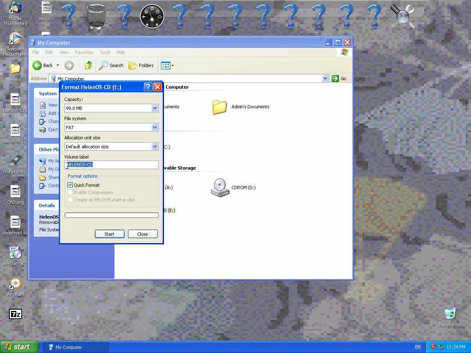The image size is (471, 353).
Task: Click Start in the Format dialog
Action: click(x=110, y=234)
